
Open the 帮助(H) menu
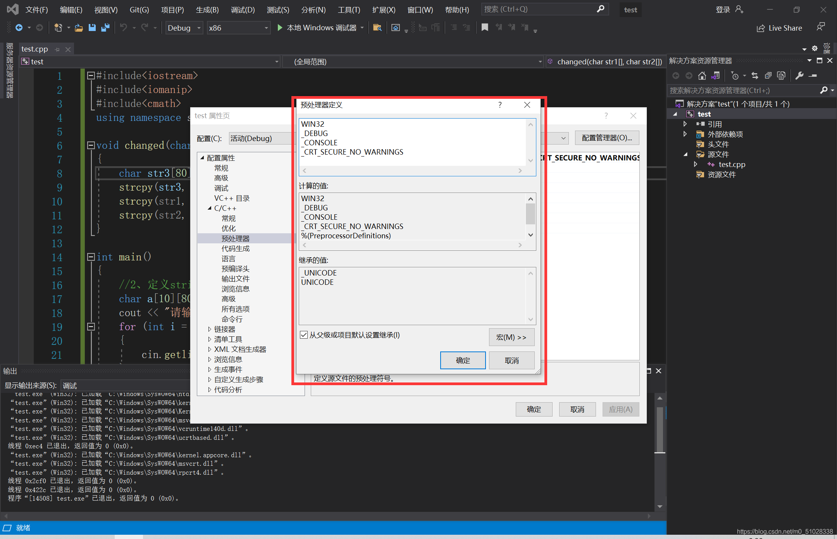coord(457,10)
